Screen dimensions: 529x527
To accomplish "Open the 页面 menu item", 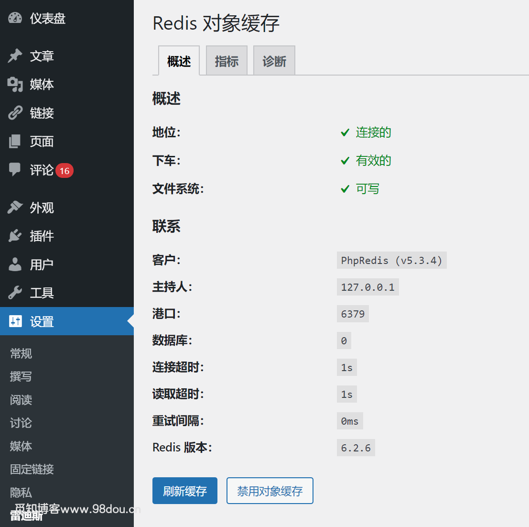I will pyautogui.click(x=67, y=141).
